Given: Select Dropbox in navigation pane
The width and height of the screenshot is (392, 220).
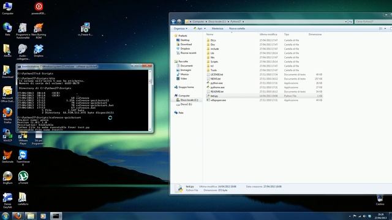Looking at the screenshot, I should point(185,48).
